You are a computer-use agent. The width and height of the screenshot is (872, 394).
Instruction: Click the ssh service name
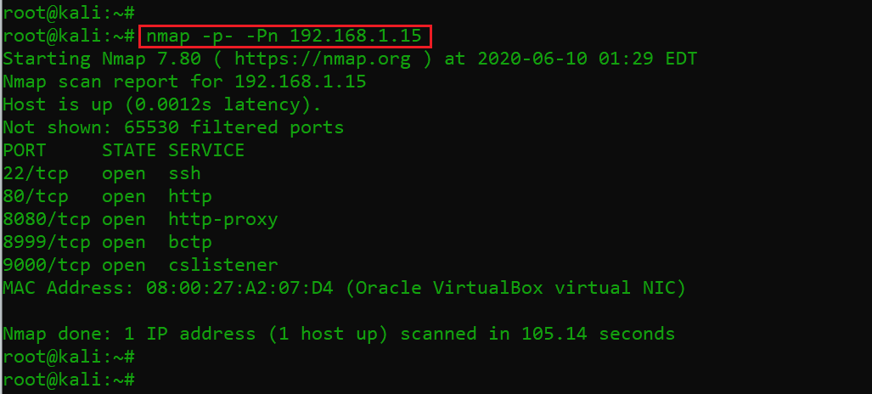pos(184,174)
